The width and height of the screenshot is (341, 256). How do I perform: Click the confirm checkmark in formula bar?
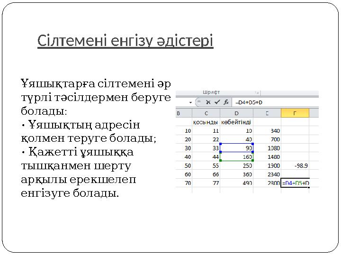click(x=217, y=102)
